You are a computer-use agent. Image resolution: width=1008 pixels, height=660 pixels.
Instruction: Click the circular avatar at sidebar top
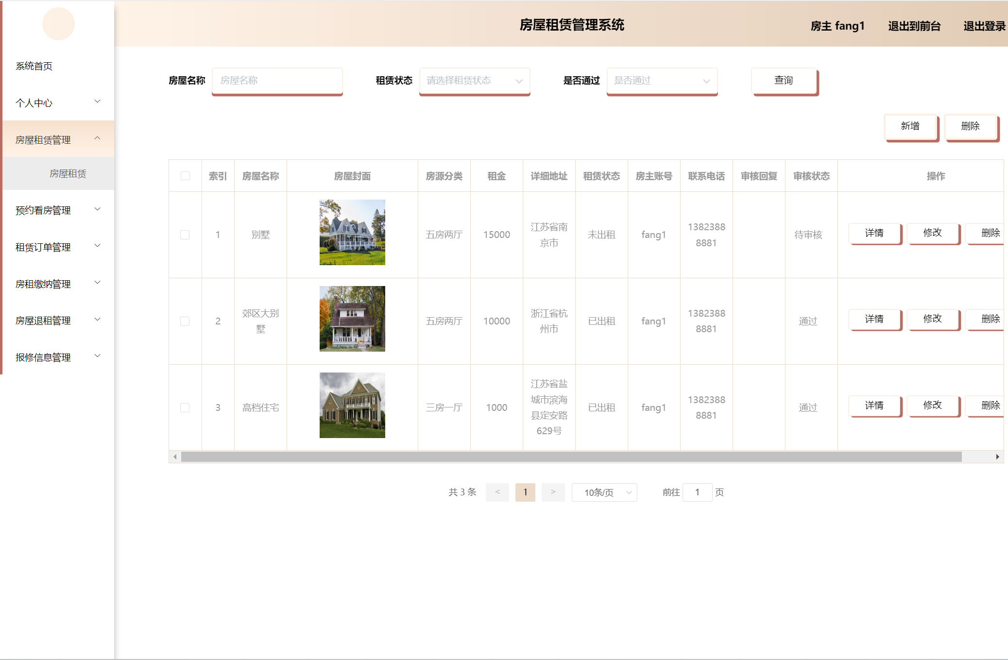point(58,24)
